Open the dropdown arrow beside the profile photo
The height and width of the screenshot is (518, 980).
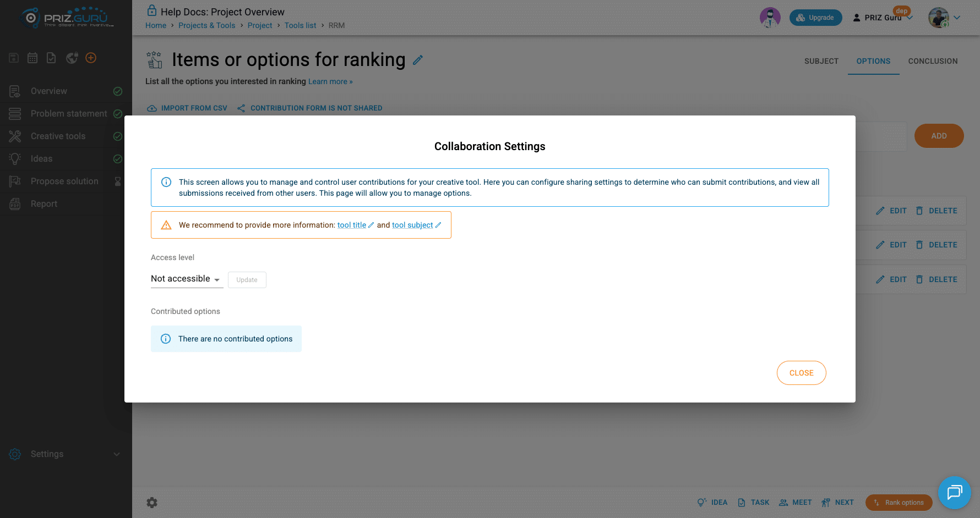pyautogui.click(x=957, y=18)
